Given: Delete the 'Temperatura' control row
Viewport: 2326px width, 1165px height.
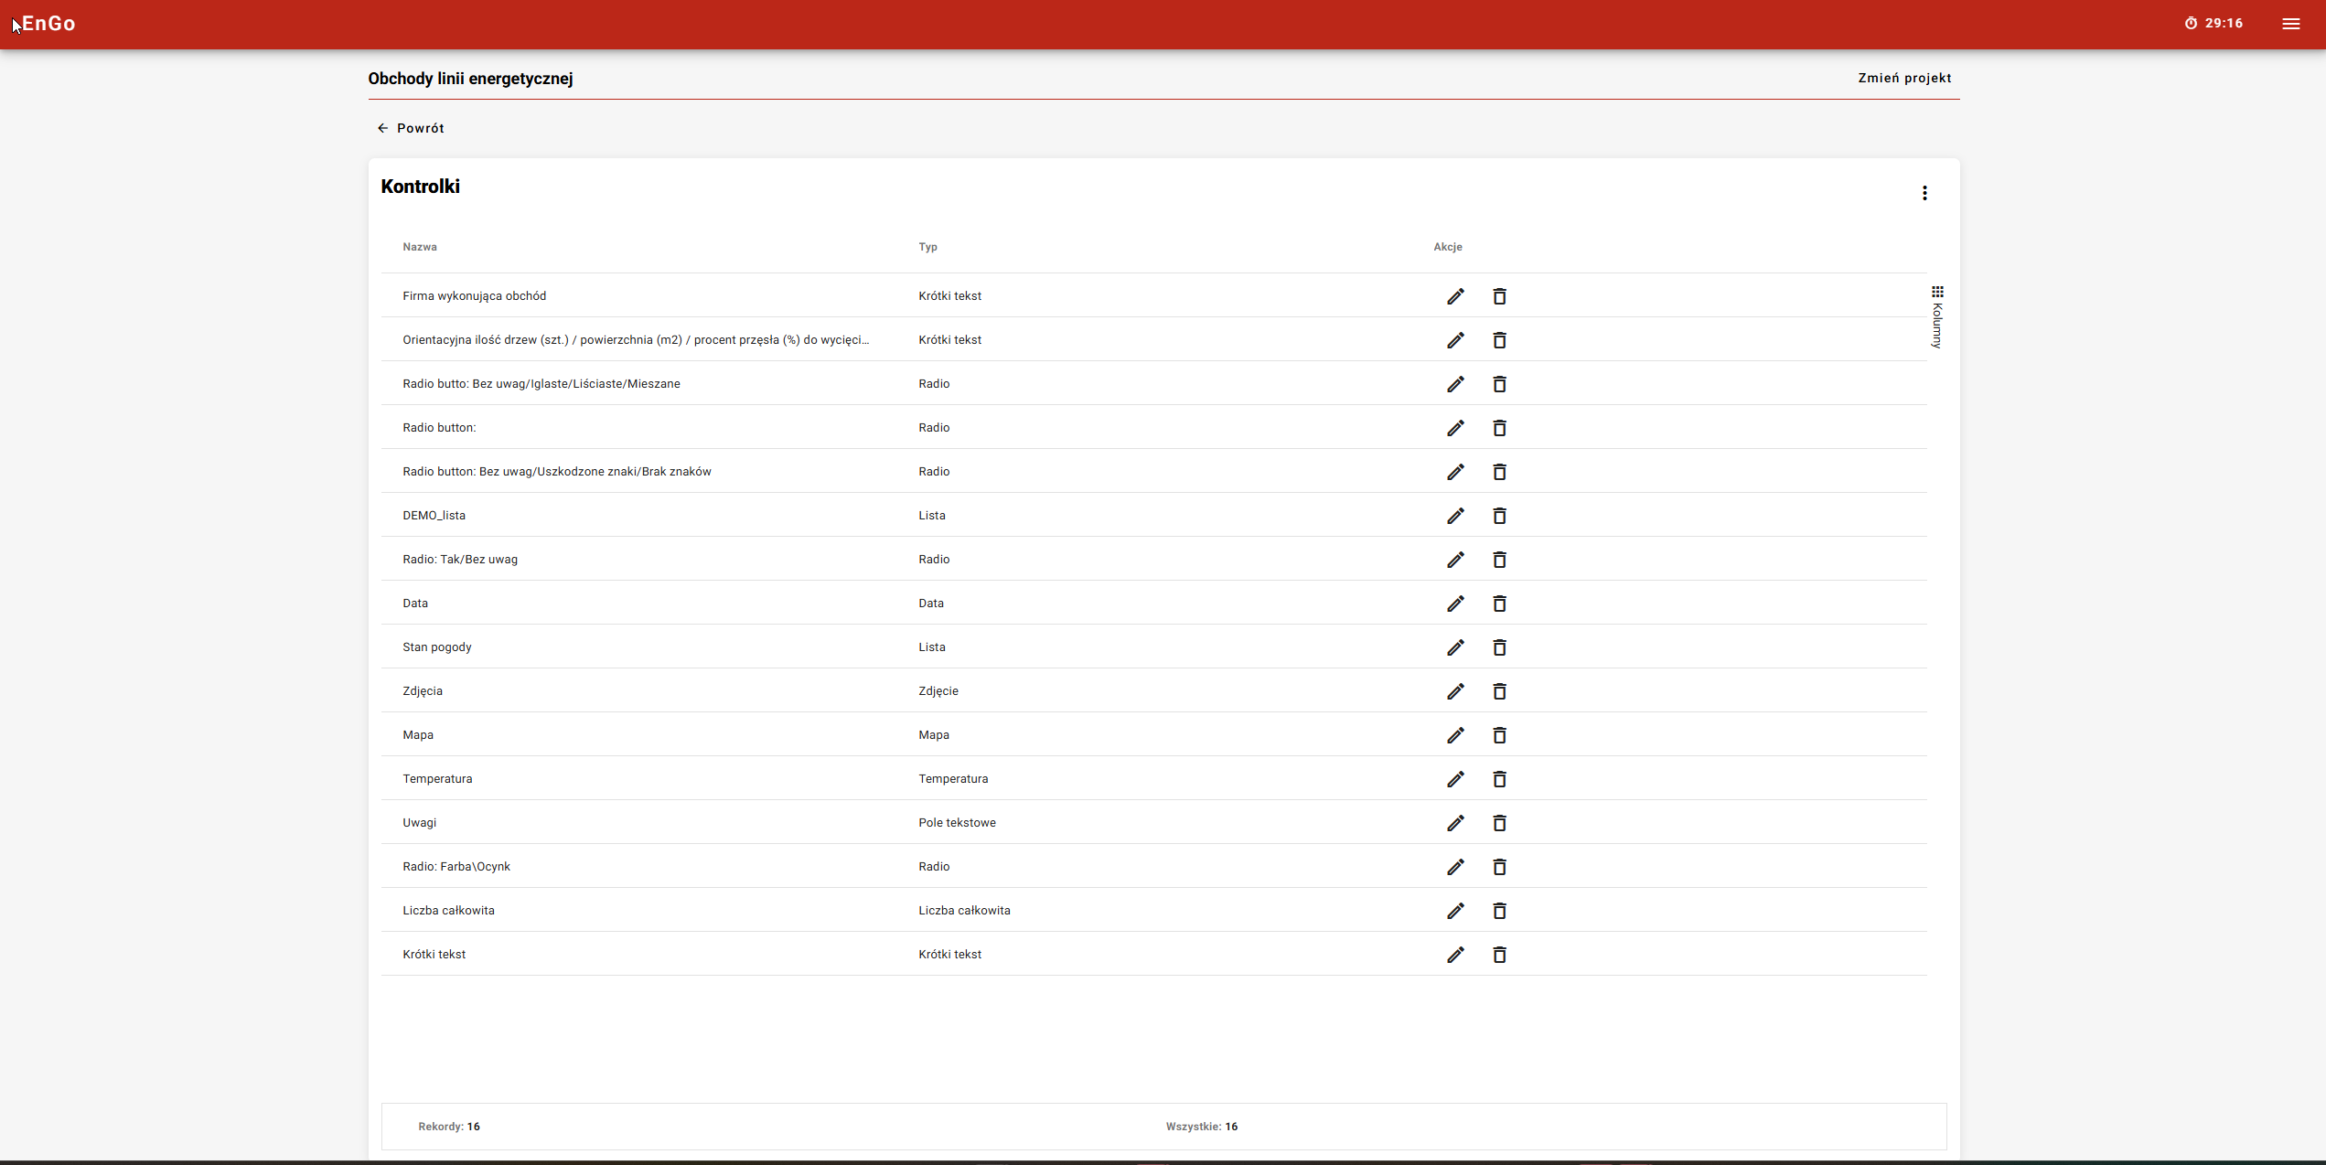Looking at the screenshot, I should (1499, 779).
